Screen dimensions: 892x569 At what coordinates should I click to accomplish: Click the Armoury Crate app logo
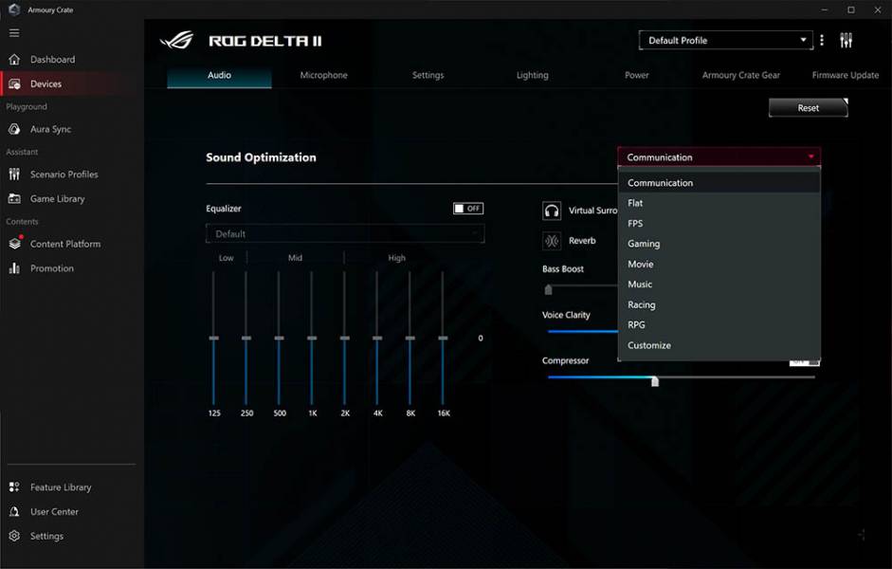point(15,9)
